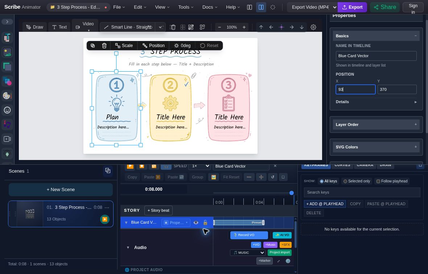Click the purple Export button
This screenshot has width=428, height=274.
[353, 7]
